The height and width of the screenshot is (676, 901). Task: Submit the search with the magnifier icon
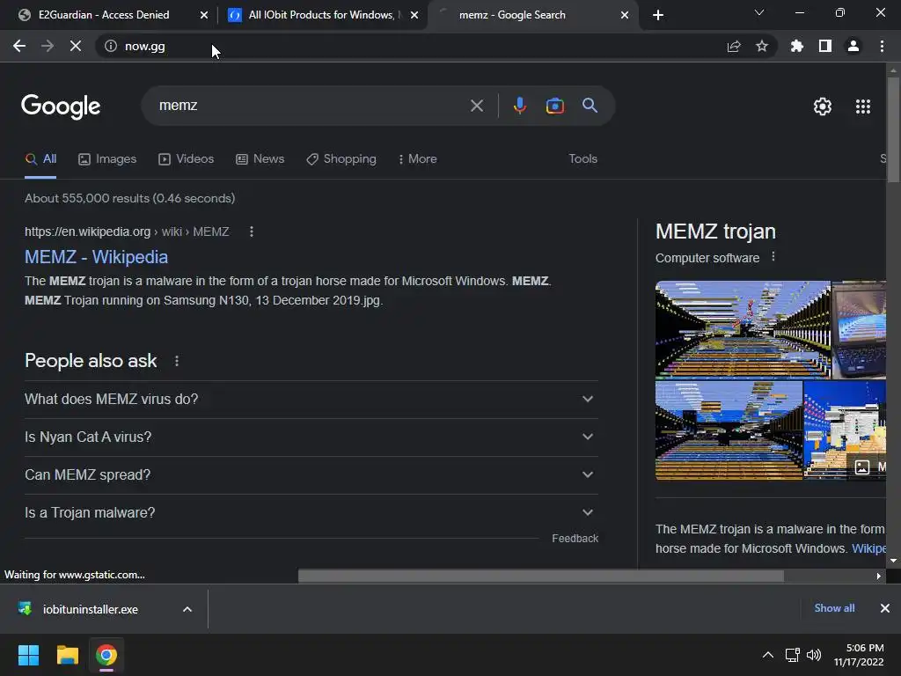tap(590, 106)
